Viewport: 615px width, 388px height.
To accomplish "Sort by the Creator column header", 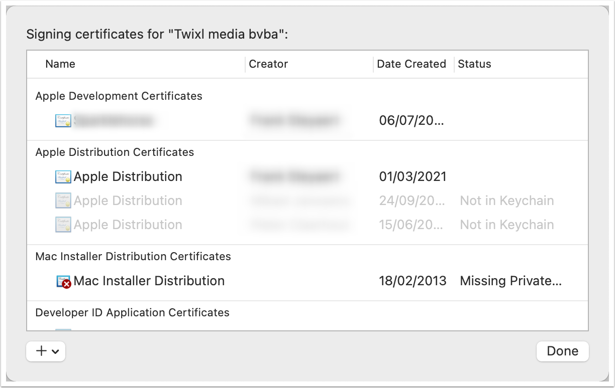I will 268,64.
